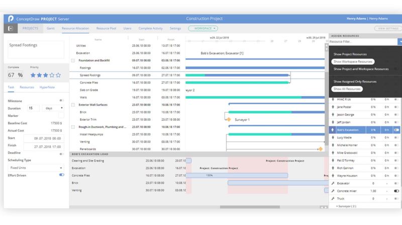Image resolution: width=402 pixels, height=225 pixels.
Task: Collapse the left sidebar panel icon
Action: pos(11,29)
